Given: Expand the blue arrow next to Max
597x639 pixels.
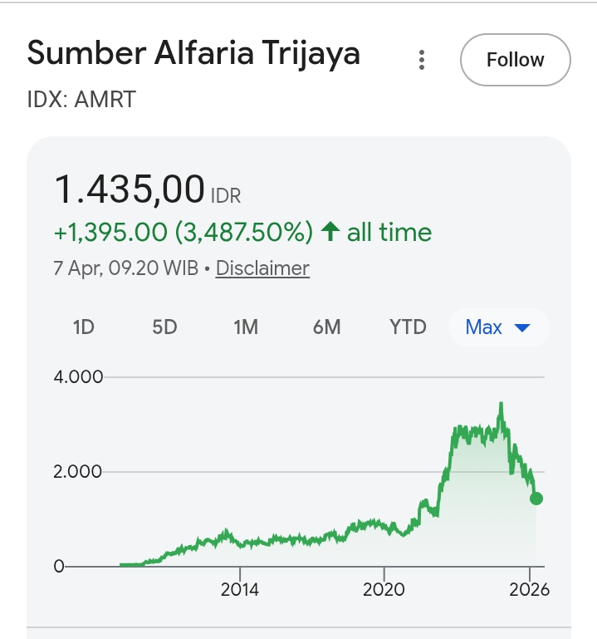Looking at the screenshot, I should 522,328.
